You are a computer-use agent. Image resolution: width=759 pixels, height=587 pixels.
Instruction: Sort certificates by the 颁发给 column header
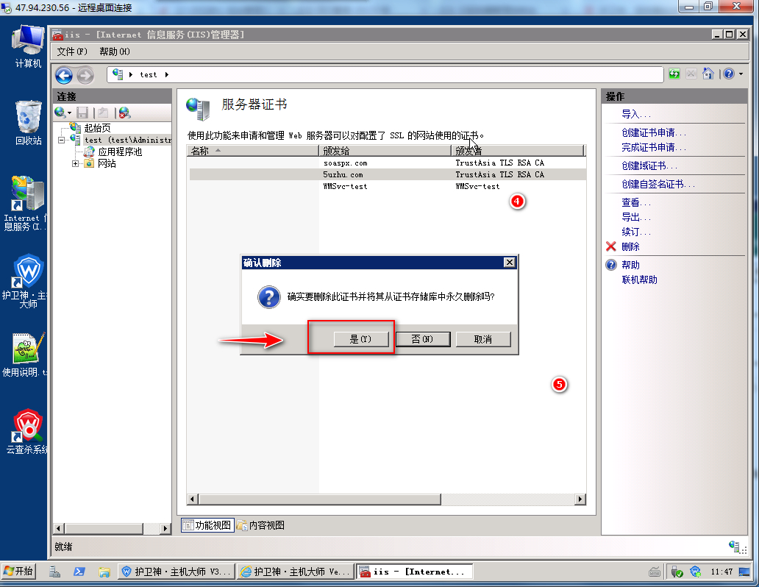pyautogui.click(x=384, y=151)
